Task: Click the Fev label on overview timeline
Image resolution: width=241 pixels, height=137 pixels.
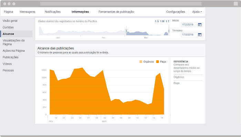Action: [104, 38]
